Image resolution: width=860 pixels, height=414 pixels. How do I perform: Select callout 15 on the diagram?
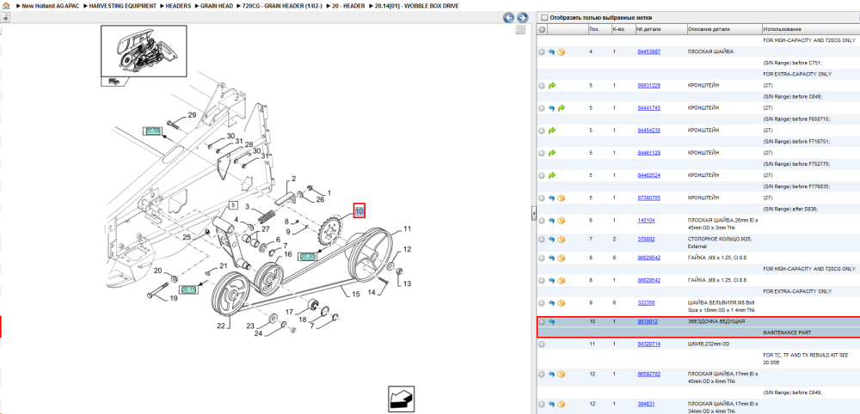point(356,295)
